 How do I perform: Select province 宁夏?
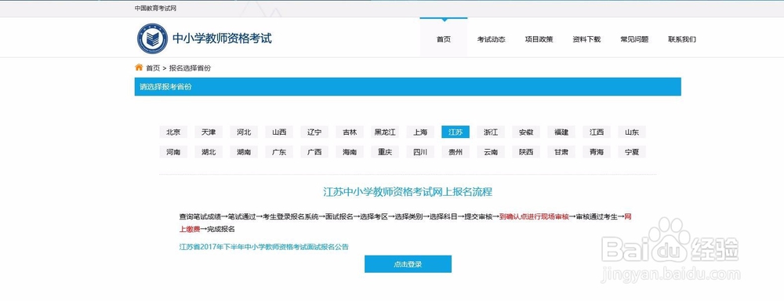632,152
